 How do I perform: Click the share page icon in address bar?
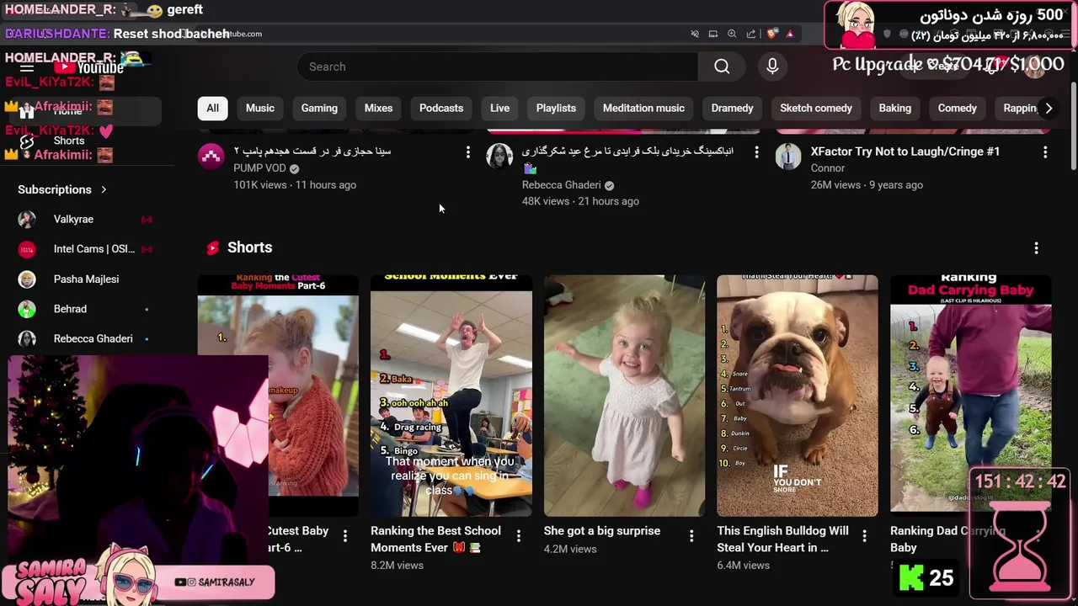click(x=750, y=34)
